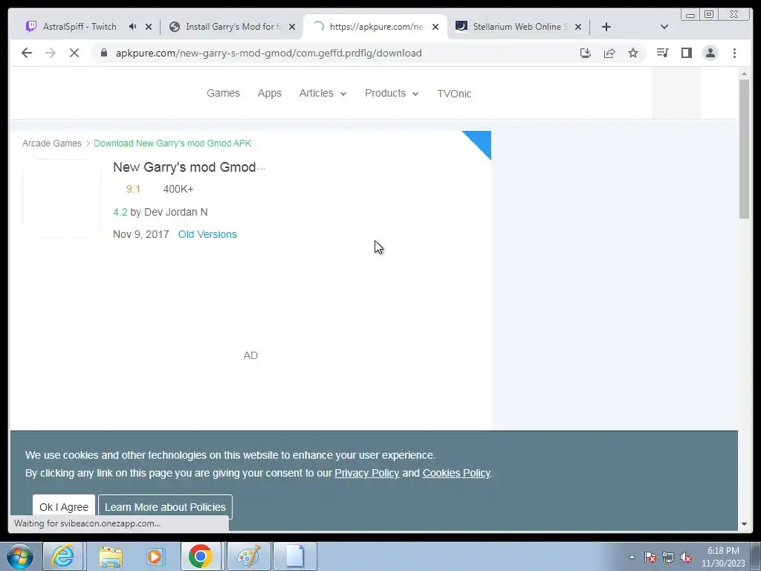Open Chrome three-dot menu
761x571 pixels.
[734, 53]
